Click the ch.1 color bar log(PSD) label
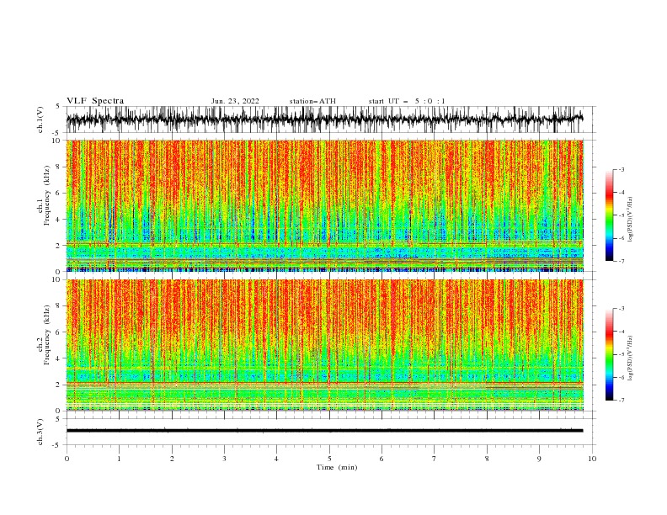Image resolution: width=667 pixels, height=515 pixels. pos(631,220)
